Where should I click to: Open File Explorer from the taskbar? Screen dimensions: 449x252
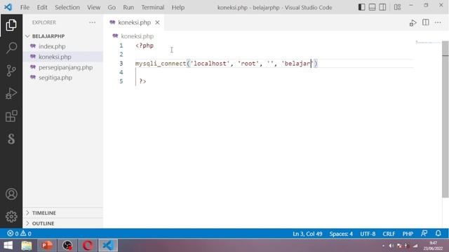(x=27, y=246)
